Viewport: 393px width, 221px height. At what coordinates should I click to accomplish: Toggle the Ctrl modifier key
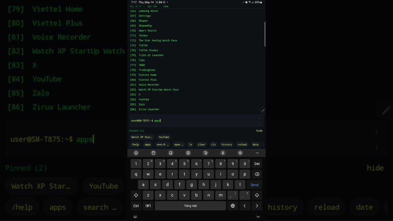(136, 206)
